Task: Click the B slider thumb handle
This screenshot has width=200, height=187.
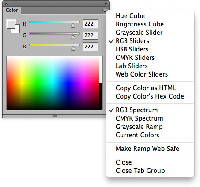Action: click(x=73, y=48)
